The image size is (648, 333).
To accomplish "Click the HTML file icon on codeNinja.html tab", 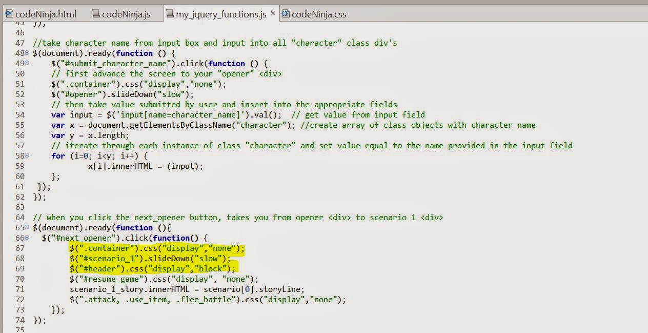I will 8,14.
